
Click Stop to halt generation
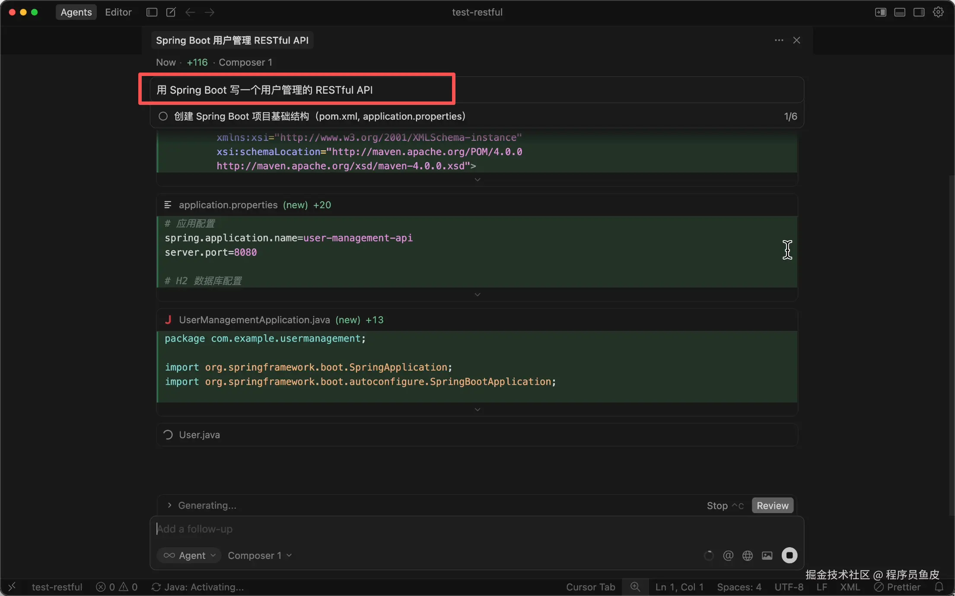tap(717, 505)
